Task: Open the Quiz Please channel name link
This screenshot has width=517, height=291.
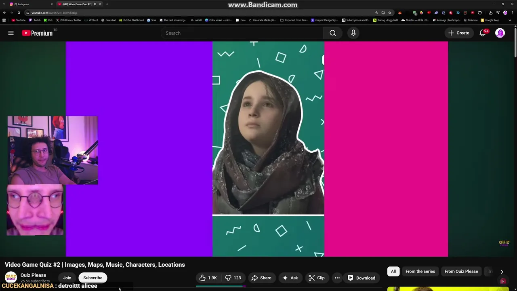Action: tap(33, 275)
